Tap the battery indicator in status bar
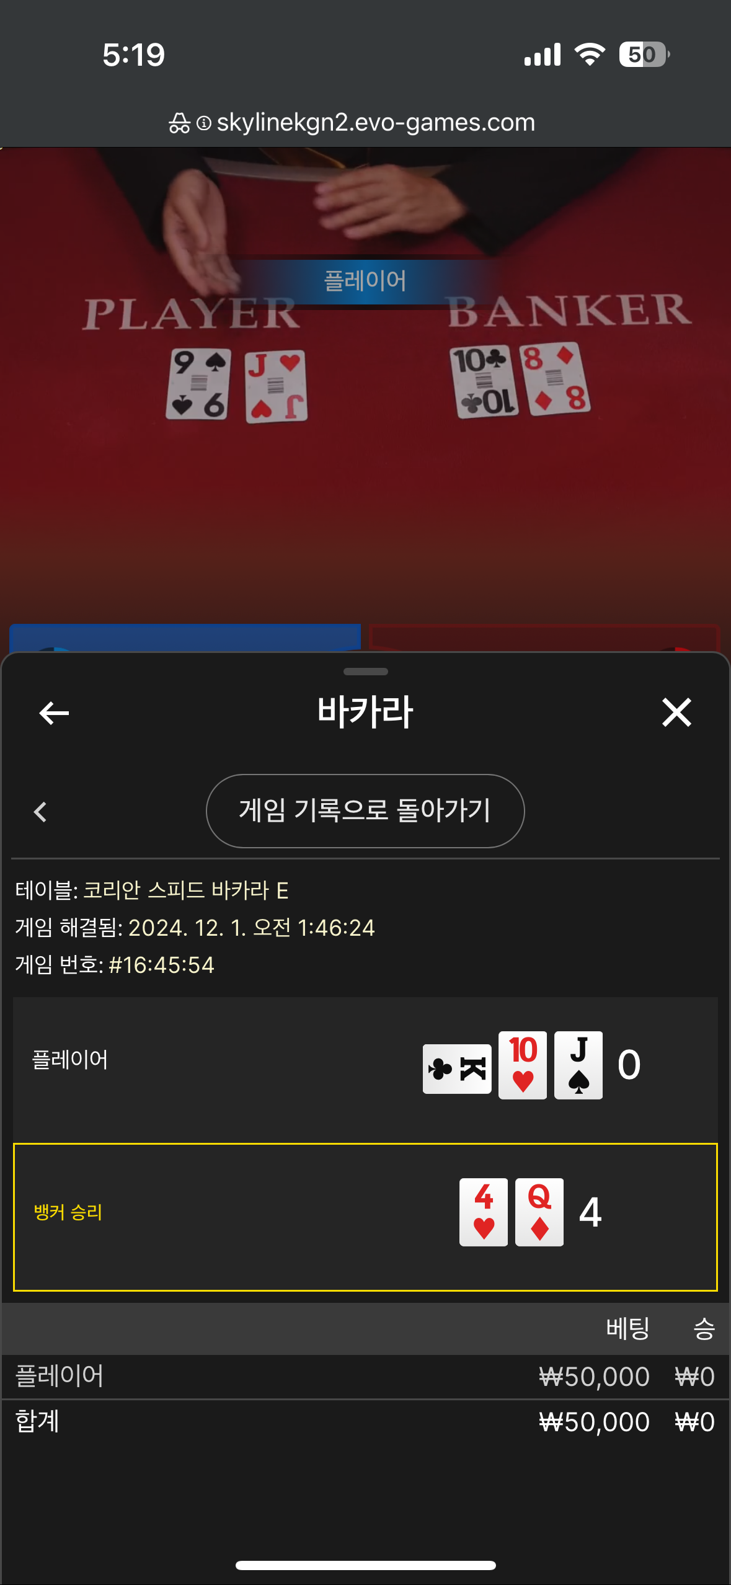The height and width of the screenshot is (1585, 731). (x=644, y=55)
